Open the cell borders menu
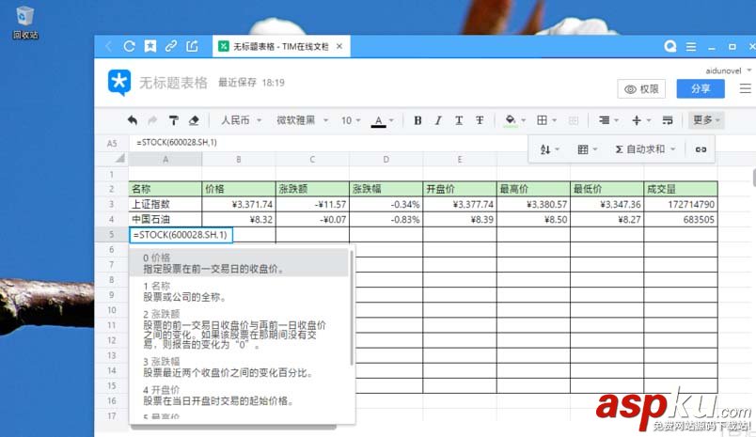This screenshot has width=756, height=437. coord(546,120)
